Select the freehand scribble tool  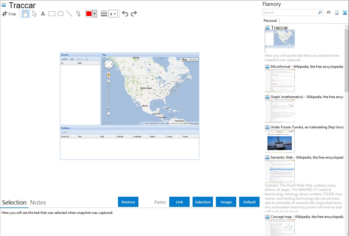78,14
